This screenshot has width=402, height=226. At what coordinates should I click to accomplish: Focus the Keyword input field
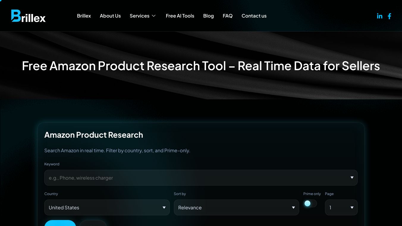pyautogui.click(x=201, y=178)
